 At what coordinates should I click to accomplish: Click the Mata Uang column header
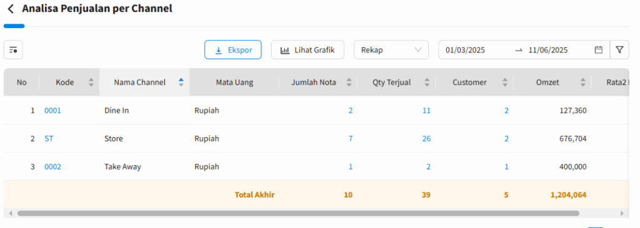pyautogui.click(x=235, y=82)
